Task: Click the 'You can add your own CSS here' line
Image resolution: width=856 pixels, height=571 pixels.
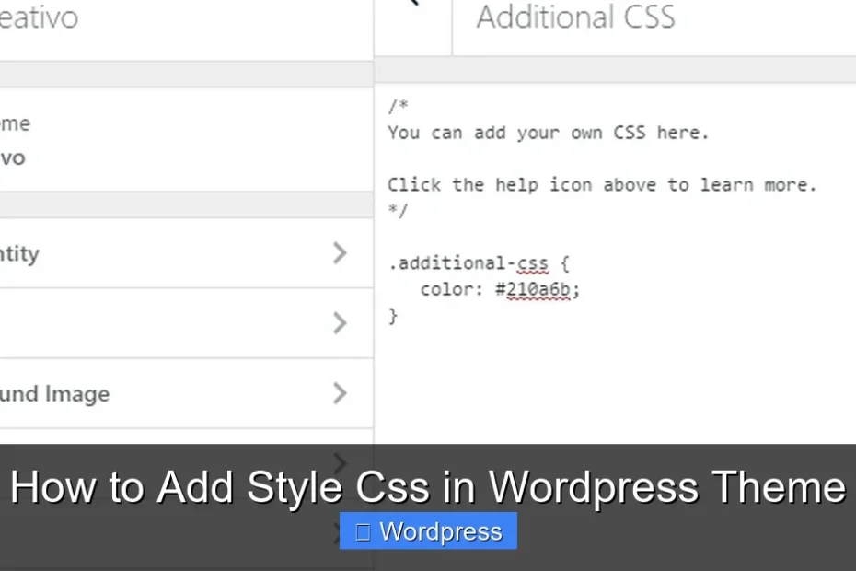Action: tap(548, 132)
